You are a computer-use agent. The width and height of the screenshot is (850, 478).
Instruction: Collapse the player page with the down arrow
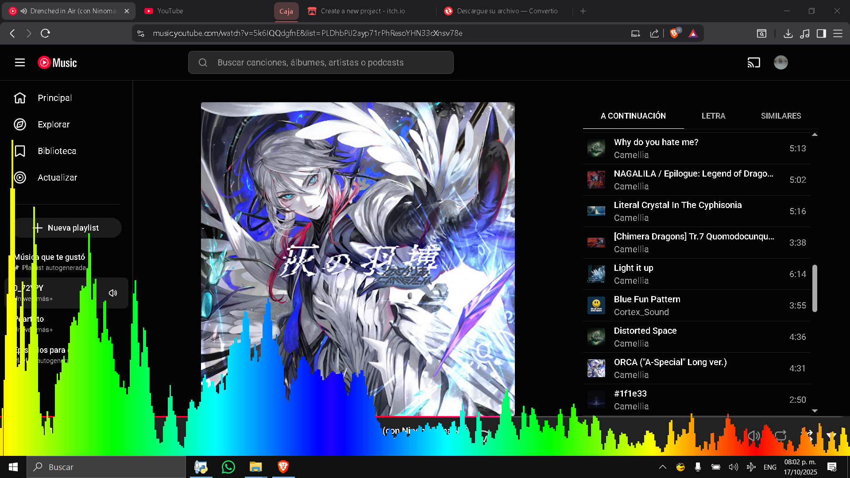click(831, 436)
